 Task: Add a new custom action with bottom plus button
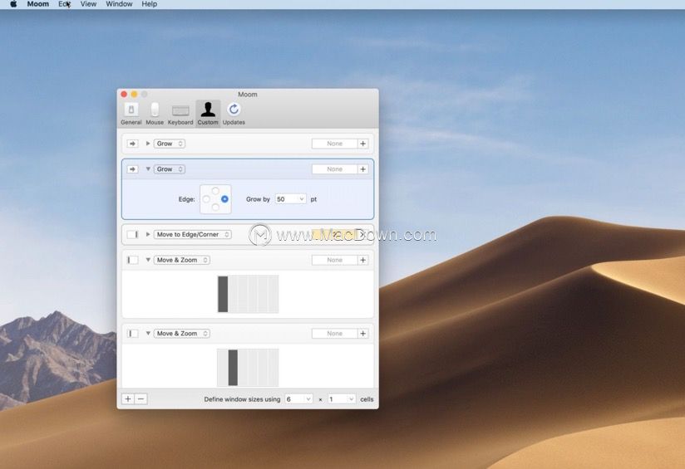point(128,398)
